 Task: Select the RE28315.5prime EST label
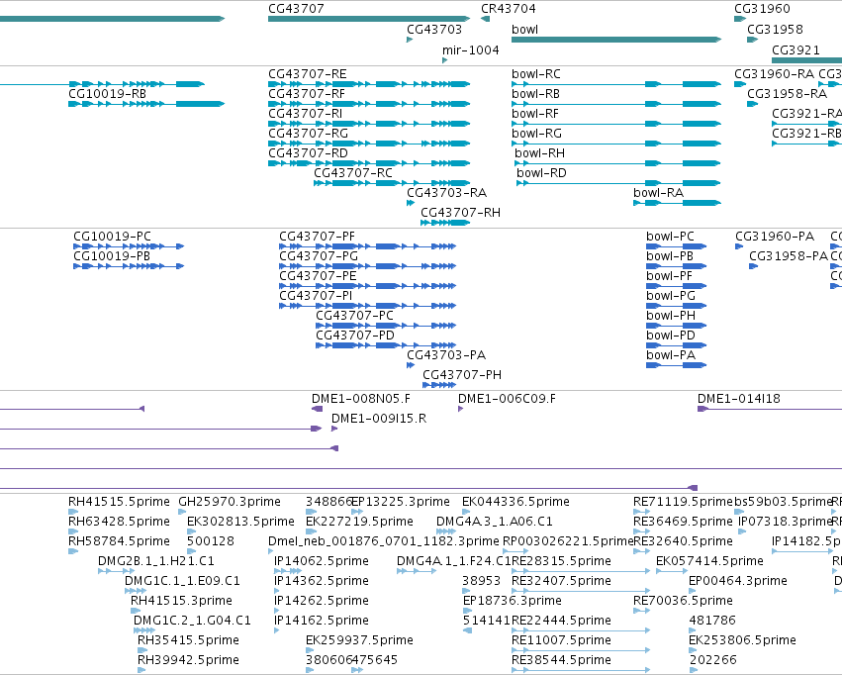pos(562,562)
